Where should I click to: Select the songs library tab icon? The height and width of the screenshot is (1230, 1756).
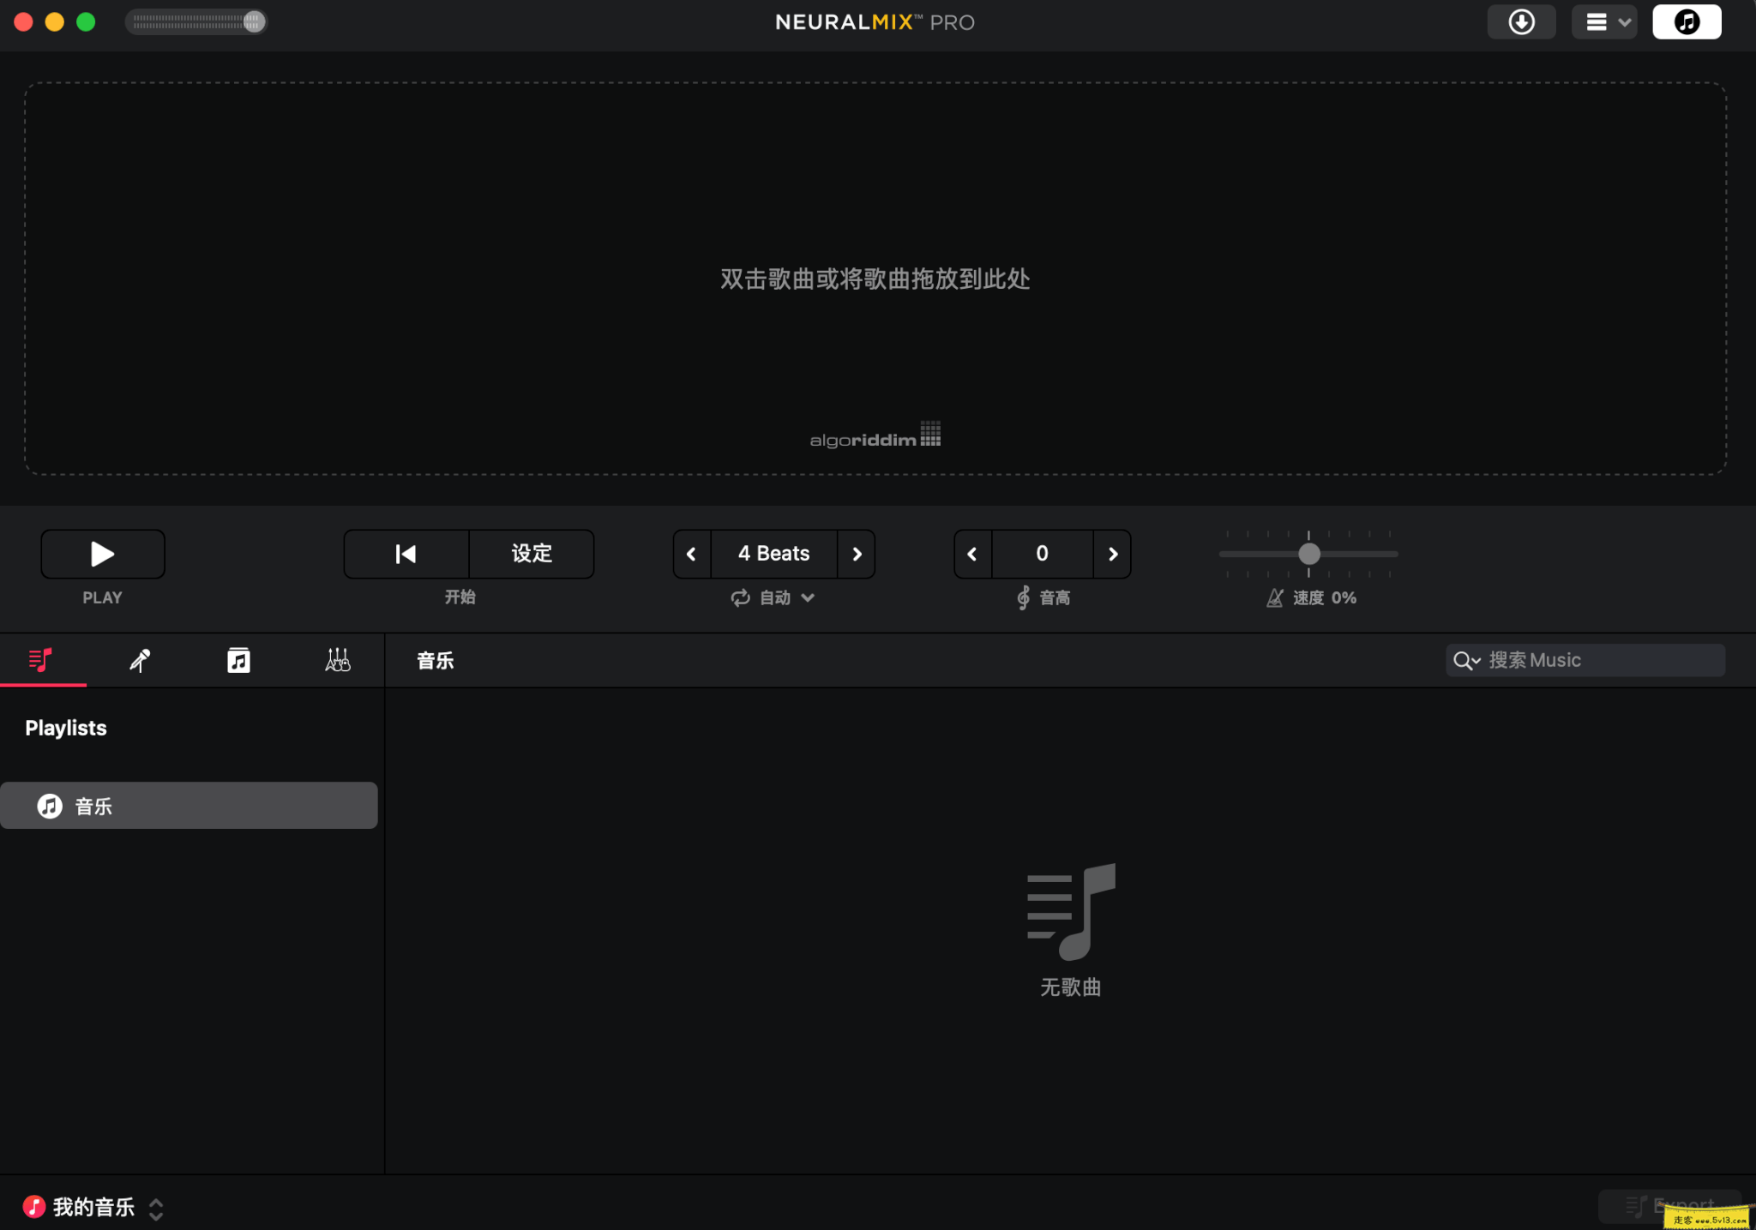coord(41,659)
